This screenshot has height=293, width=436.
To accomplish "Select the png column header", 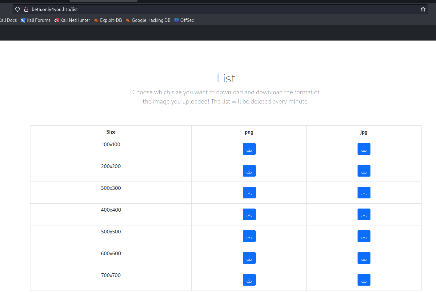I will coord(249,132).
